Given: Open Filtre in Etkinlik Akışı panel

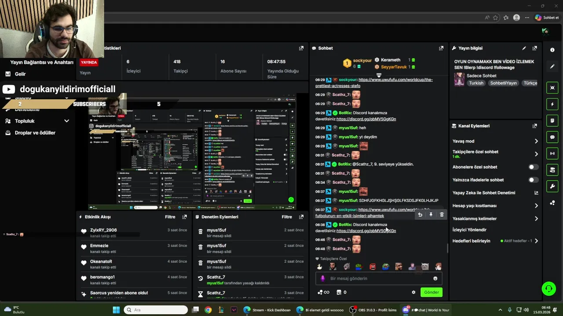Looking at the screenshot, I should (170, 217).
